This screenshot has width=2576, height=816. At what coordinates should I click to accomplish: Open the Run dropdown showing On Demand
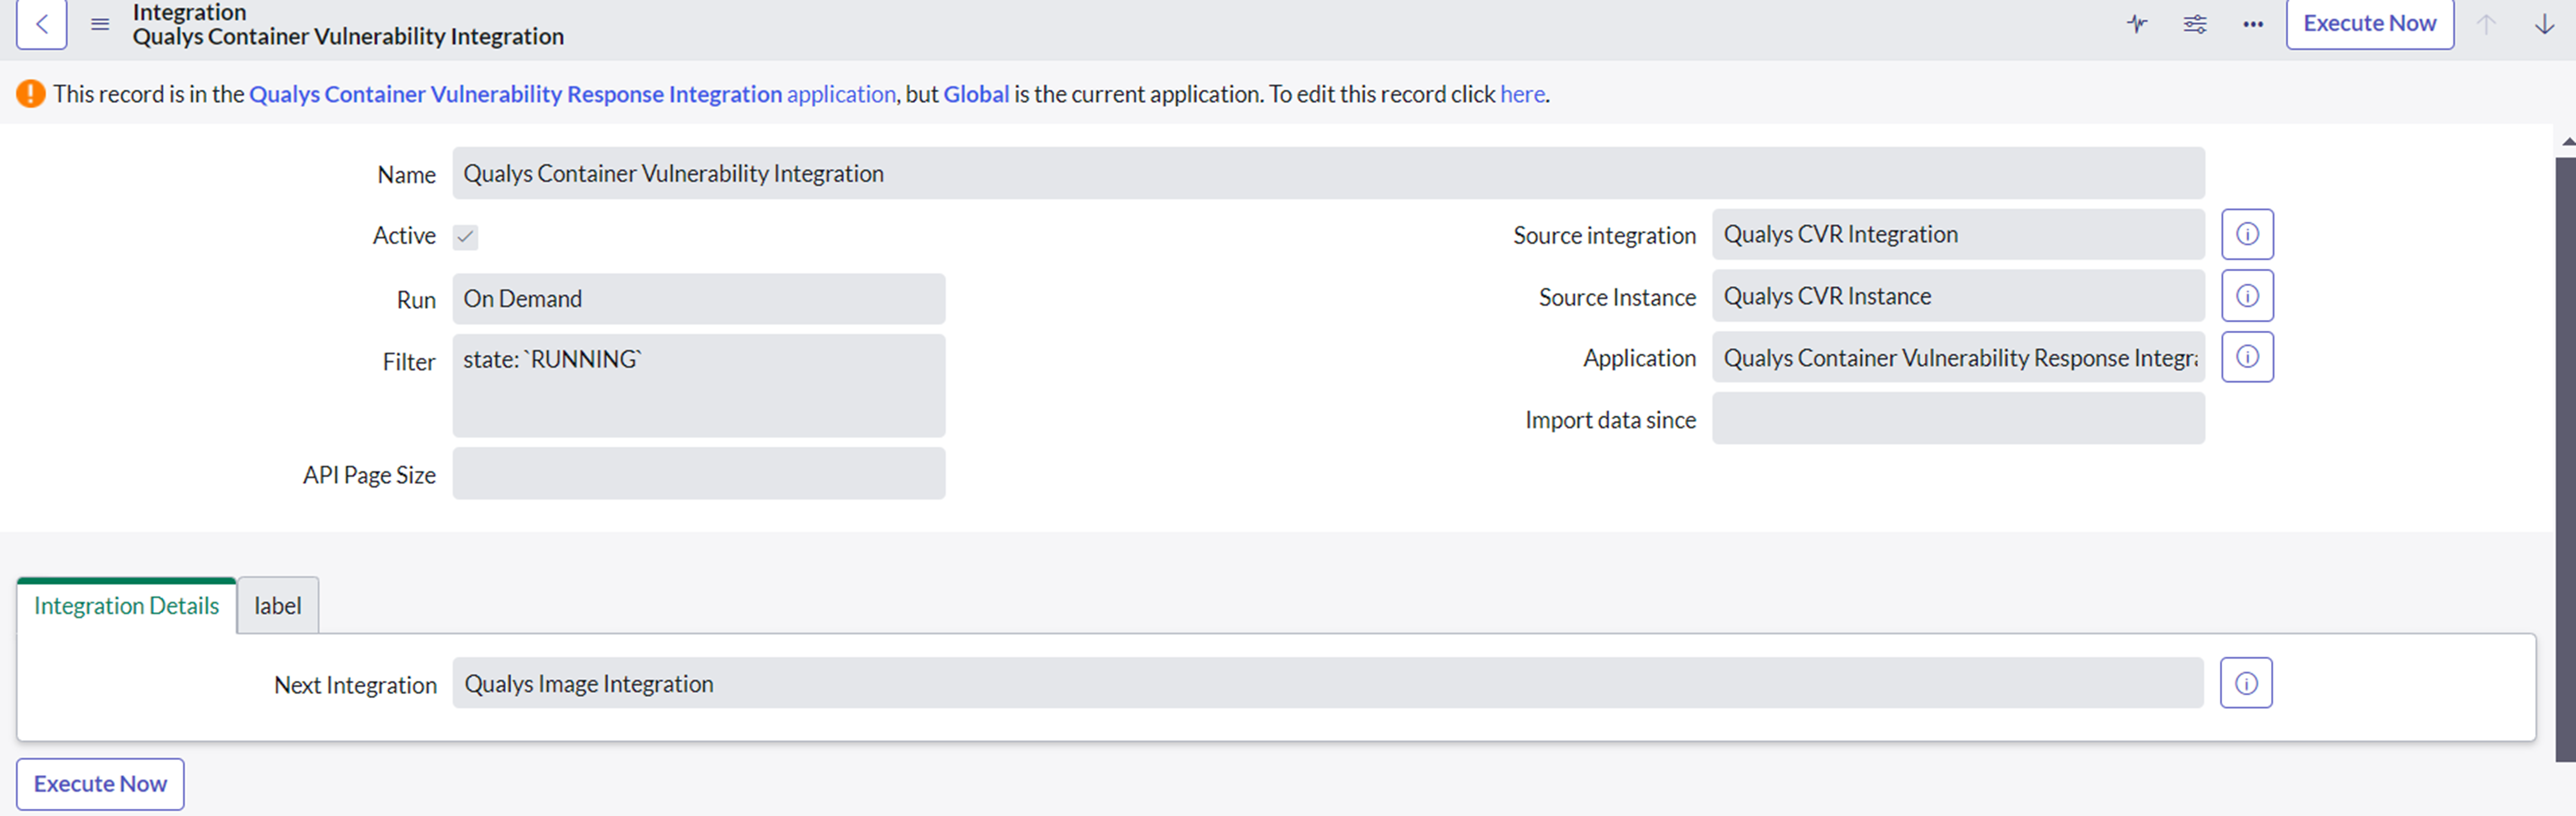(698, 299)
